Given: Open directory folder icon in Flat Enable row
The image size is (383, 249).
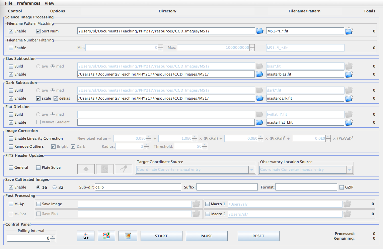Looking at the screenshot, I should point(259,122).
